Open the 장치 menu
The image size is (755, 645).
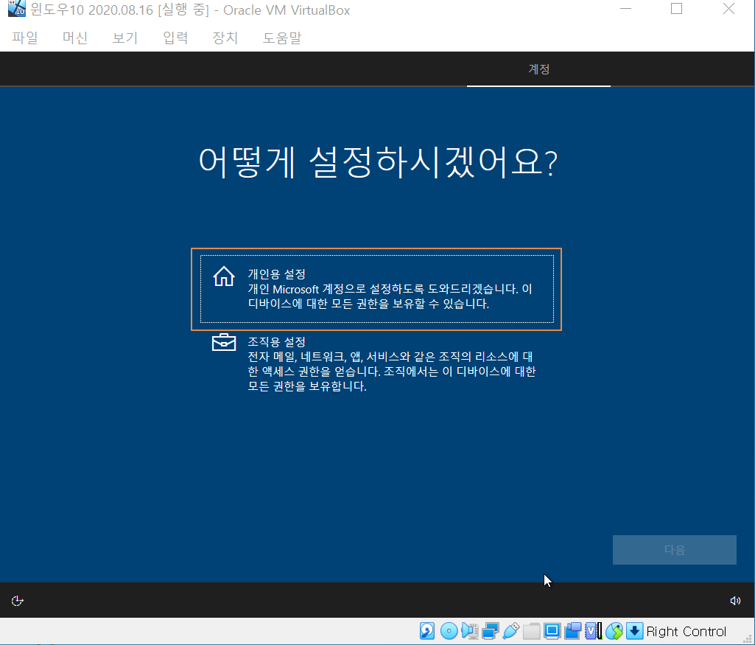pyautogui.click(x=225, y=38)
